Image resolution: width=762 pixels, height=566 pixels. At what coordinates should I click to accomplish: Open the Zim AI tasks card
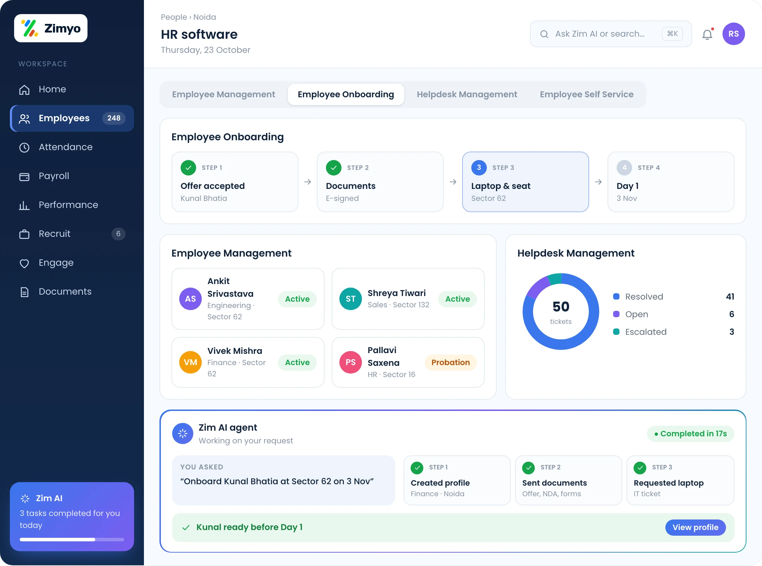pos(72,516)
